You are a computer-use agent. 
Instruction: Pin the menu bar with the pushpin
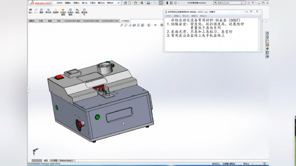click(x=118, y=3)
